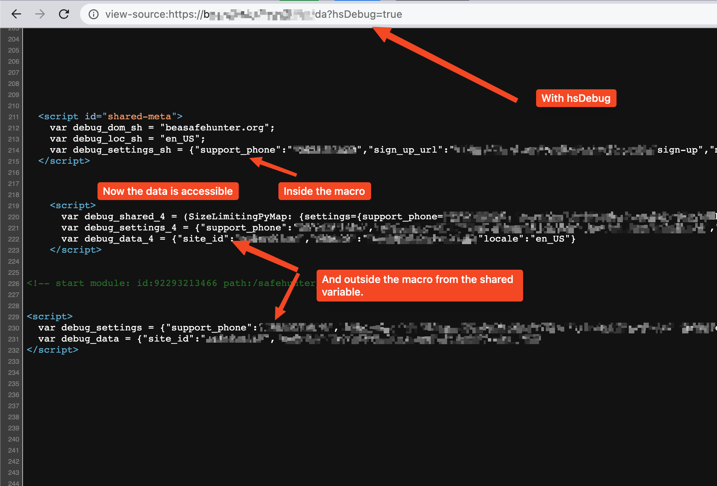Click the 'With hsDebug' annotation label
The image size is (717, 486).
click(576, 98)
